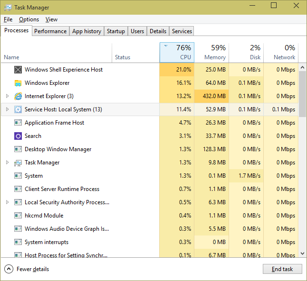
Task: Click the Desktop Window Manager icon
Action: click(x=18, y=149)
